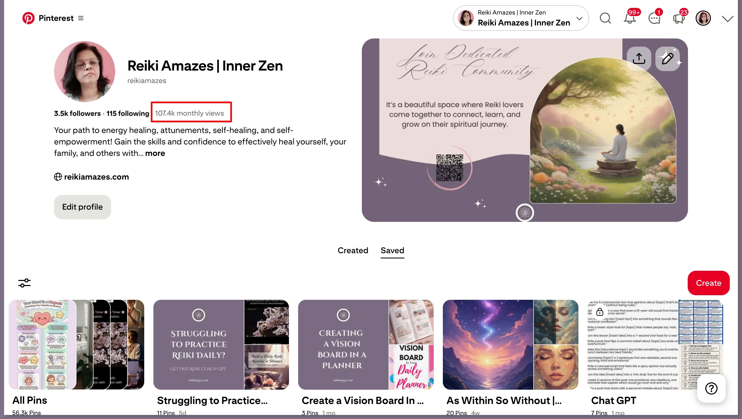
Task: Click the pencil edit cover icon
Action: 667,59
